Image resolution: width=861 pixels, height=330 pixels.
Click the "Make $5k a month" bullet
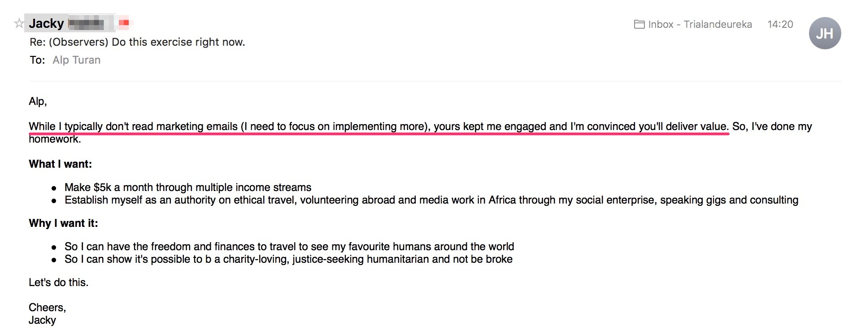[x=188, y=187]
